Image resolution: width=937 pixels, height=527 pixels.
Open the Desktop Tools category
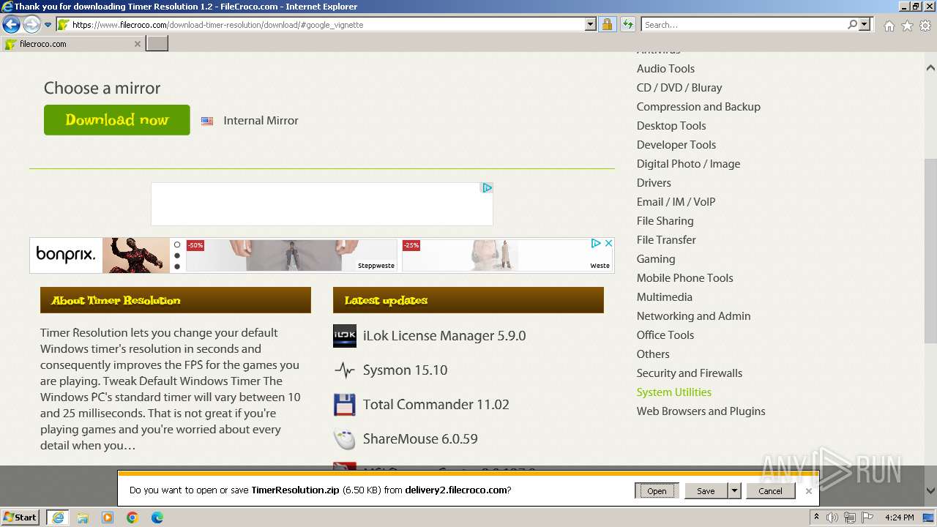671,126
